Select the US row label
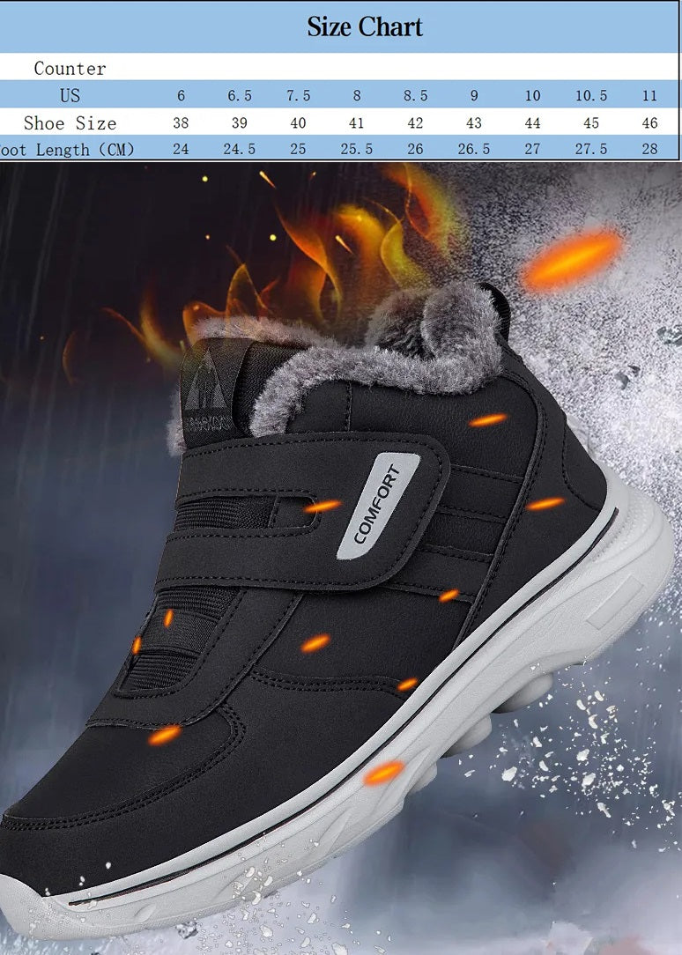This screenshot has width=682, height=955. click(70, 95)
